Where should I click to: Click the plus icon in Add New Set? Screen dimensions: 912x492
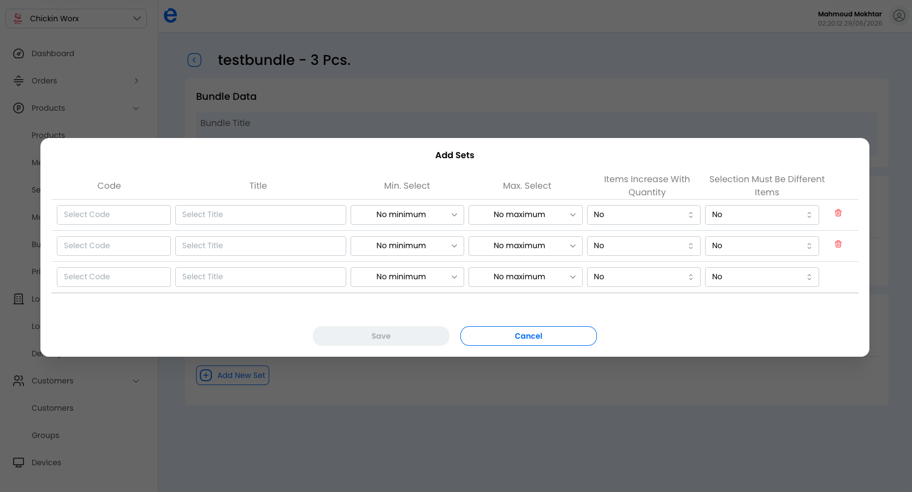click(x=206, y=375)
